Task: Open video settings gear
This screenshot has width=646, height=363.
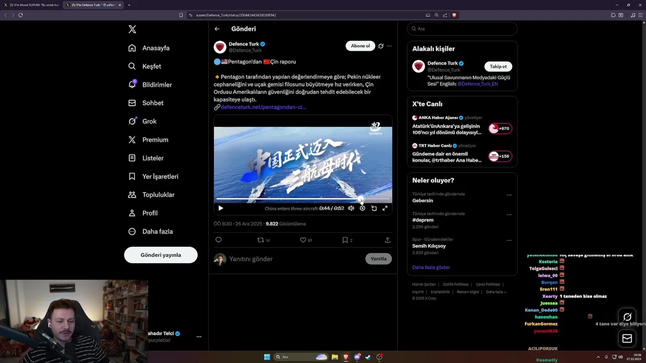Action: (362, 208)
